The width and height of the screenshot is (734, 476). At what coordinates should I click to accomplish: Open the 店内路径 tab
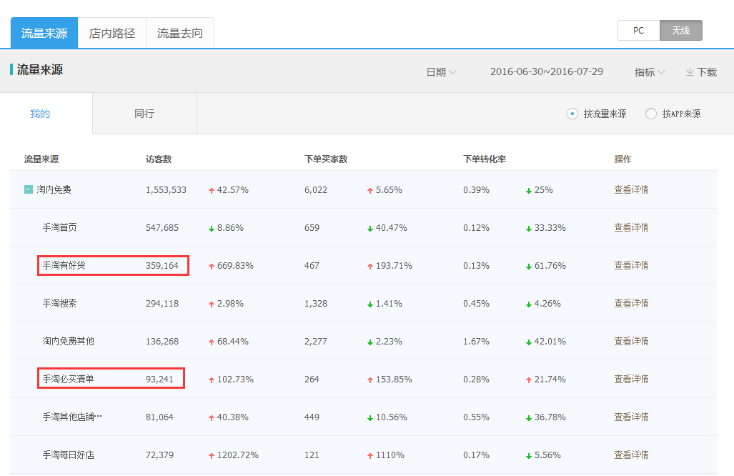(x=112, y=33)
